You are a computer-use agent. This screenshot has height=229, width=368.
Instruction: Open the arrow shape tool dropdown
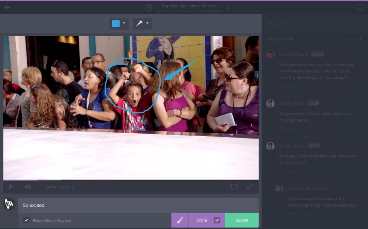pyautogui.click(x=142, y=24)
